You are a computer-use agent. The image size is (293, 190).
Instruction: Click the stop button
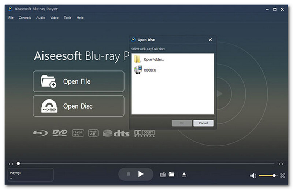pyautogui.click(x=129, y=174)
